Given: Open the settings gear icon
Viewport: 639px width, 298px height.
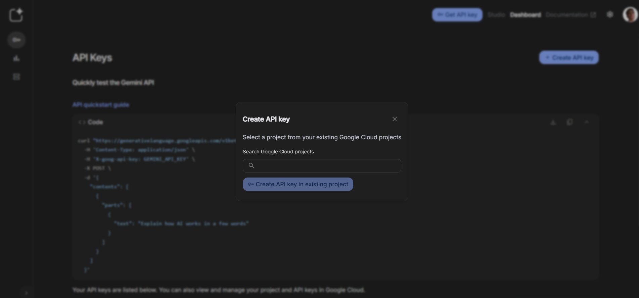Looking at the screenshot, I should tap(610, 14).
